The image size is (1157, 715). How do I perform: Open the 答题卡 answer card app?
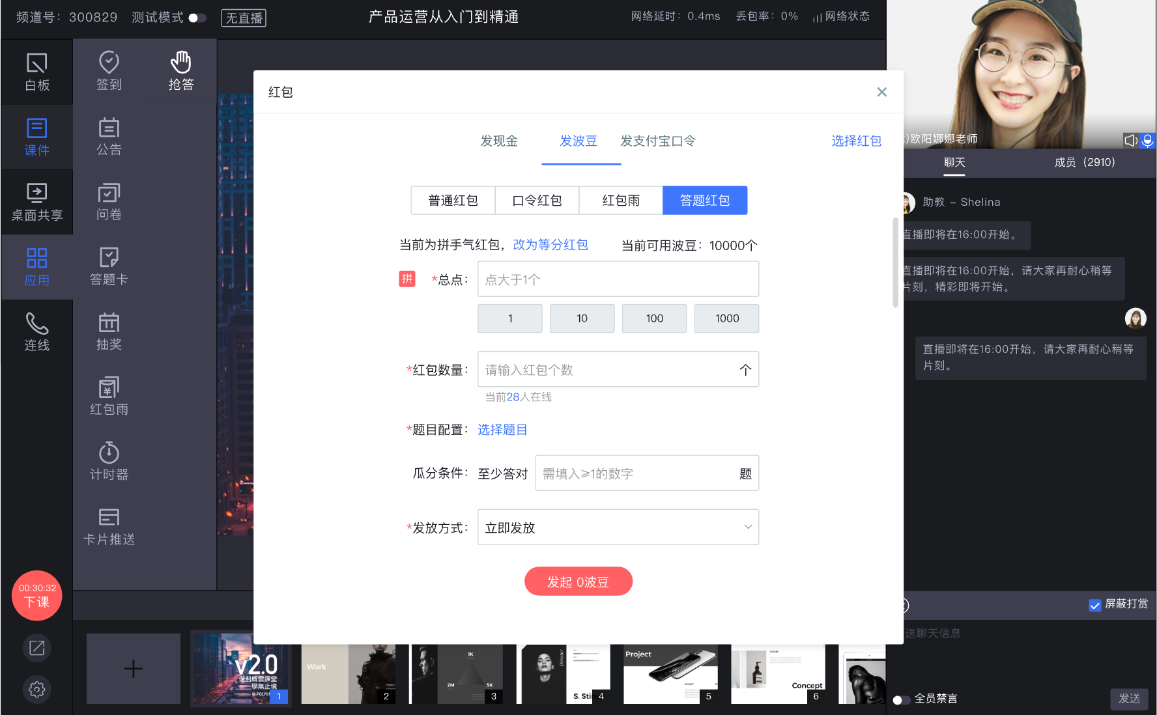tap(109, 266)
